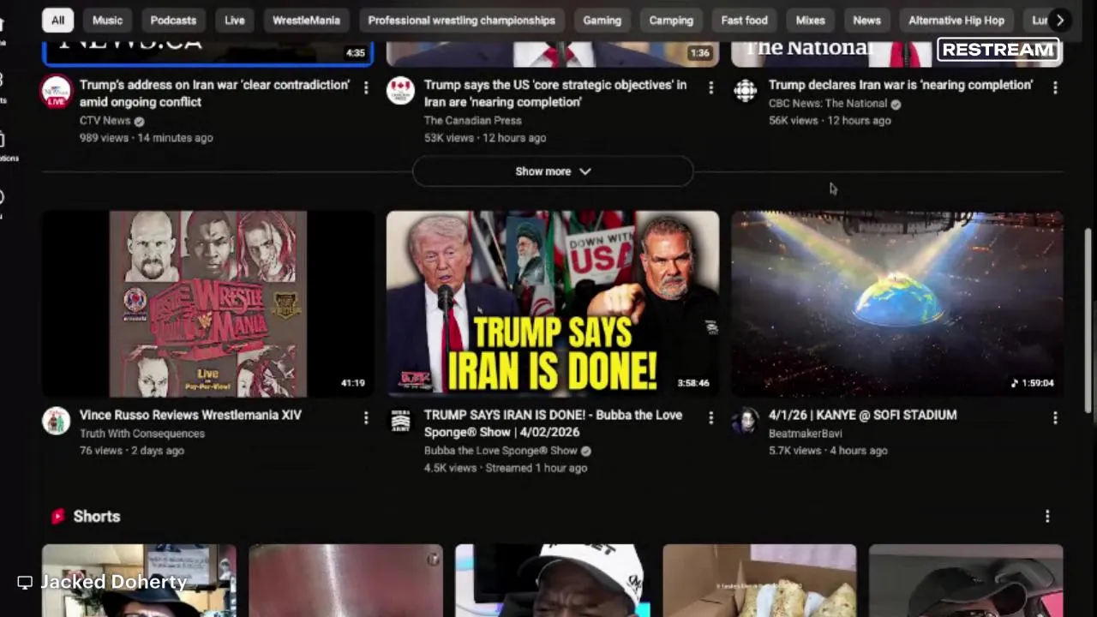Image resolution: width=1097 pixels, height=617 pixels.
Task: Open 'Trump says the US core strategic objectives' title
Action: (x=555, y=93)
